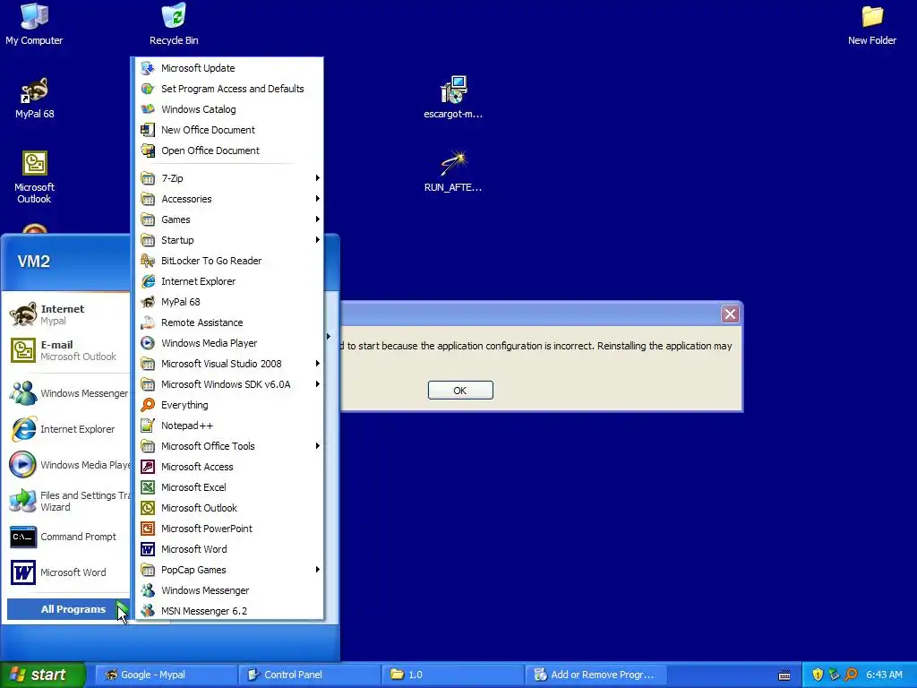Expand the Startup folder
This screenshot has height=688, width=917.
point(228,240)
